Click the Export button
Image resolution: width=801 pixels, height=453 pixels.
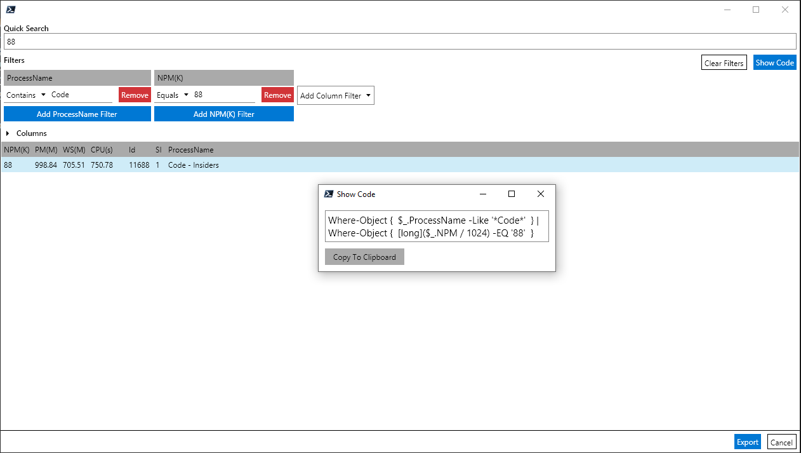coord(747,442)
